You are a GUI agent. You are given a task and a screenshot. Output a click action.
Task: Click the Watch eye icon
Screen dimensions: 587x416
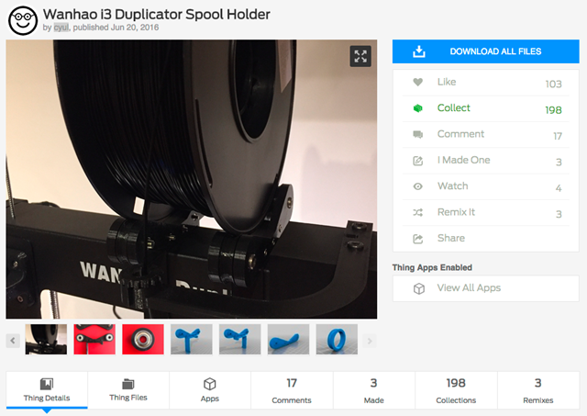pyautogui.click(x=418, y=186)
